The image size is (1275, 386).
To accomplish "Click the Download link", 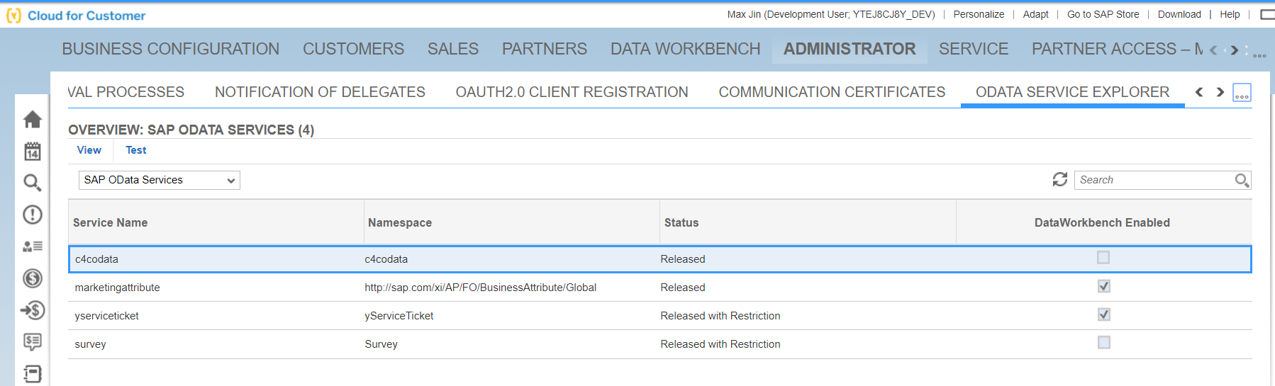I will tap(1179, 14).
